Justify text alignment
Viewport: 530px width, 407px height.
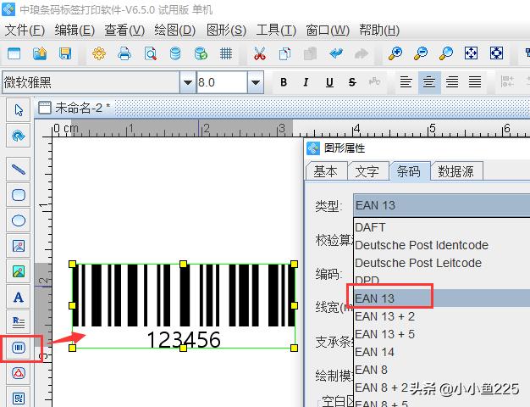[475, 82]
